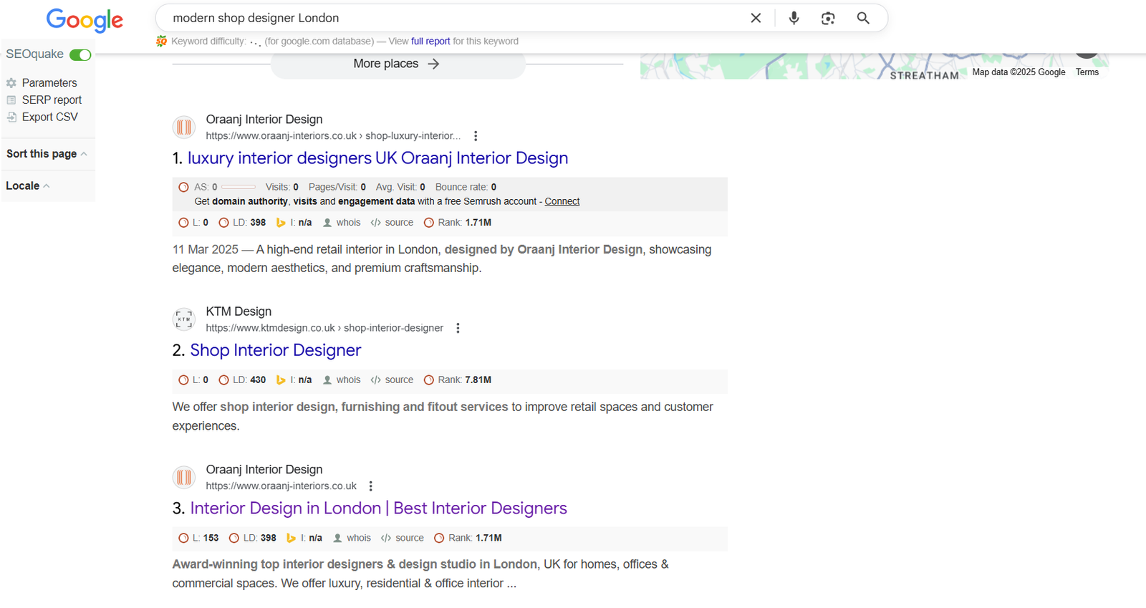
Task: Start voice search with the microphone icon
Action: [794, 18]
